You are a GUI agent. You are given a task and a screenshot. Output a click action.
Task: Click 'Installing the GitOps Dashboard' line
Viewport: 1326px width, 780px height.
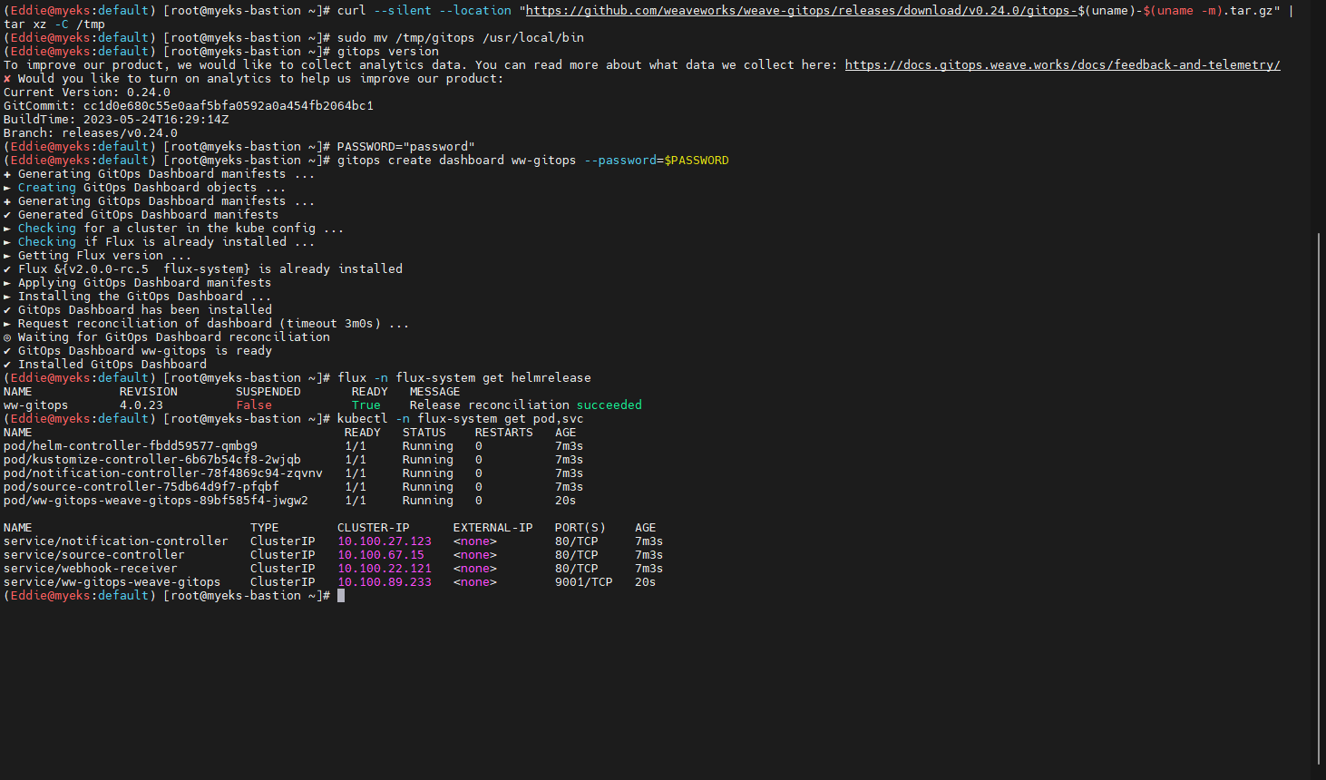pyautogui.click(x=138, y=297)
